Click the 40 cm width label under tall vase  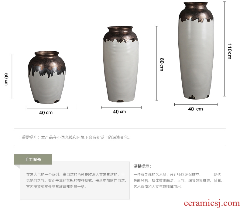195,109
